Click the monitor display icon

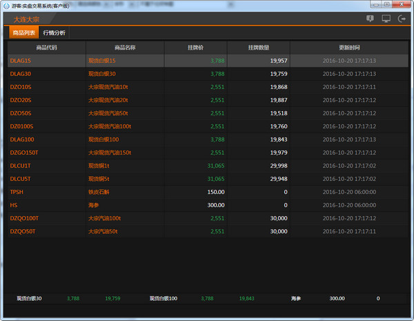coord(386,19)
